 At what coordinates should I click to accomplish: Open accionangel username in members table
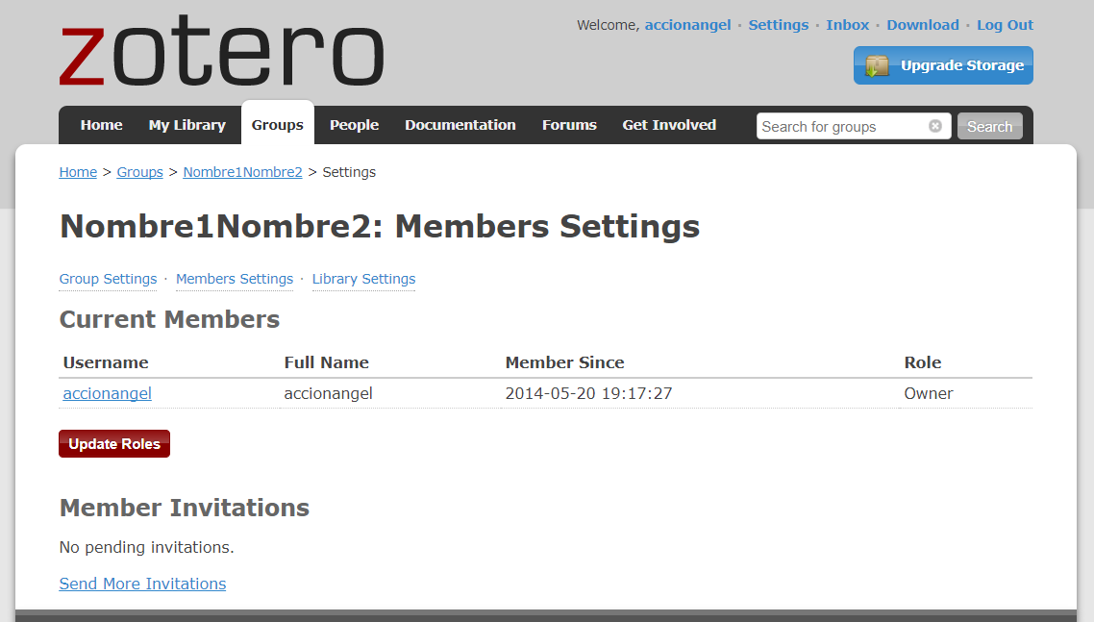click(x=107, y=393)
